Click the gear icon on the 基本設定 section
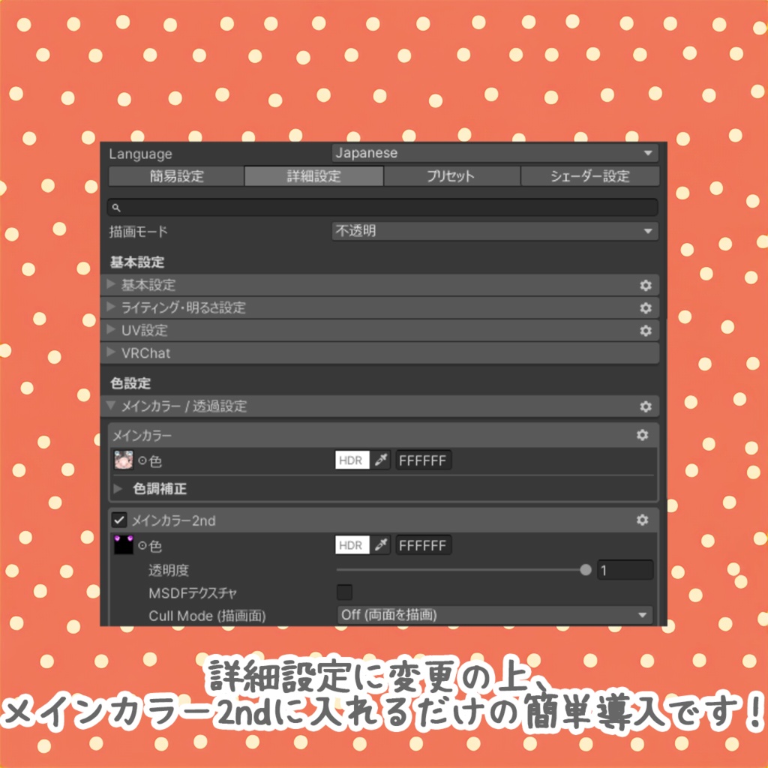The height and width of the screenshot is (768, 768). [x=646, y=285]
